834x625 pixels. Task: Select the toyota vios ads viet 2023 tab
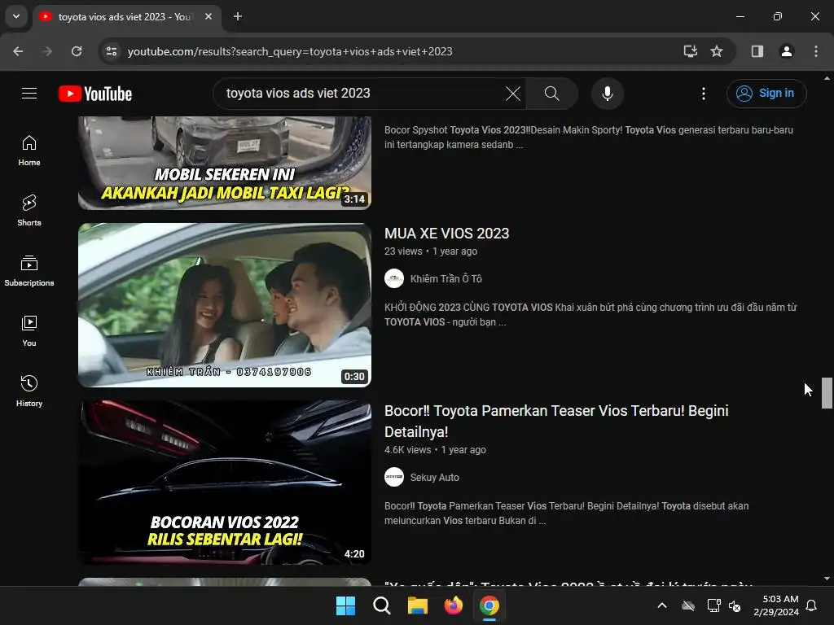point(126,17)
